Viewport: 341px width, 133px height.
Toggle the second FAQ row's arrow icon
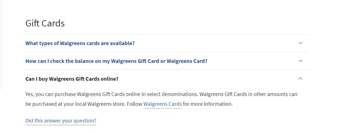(300, 61)
